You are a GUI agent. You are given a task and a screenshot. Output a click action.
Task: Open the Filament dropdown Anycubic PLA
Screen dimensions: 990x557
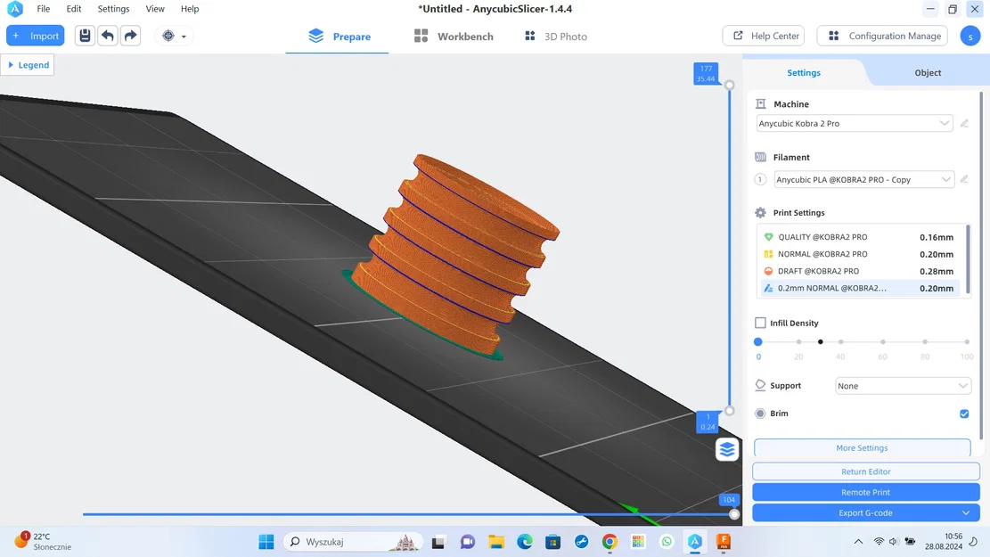(x=863, y=179)
